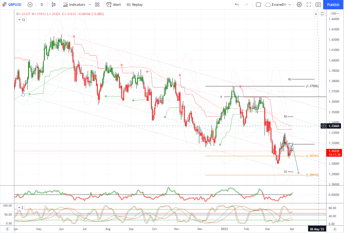Toggle pane maximize square icon near the price scale
Image resolution: width=344 pixels, height=233 pixels.
[x=322, y=14]
